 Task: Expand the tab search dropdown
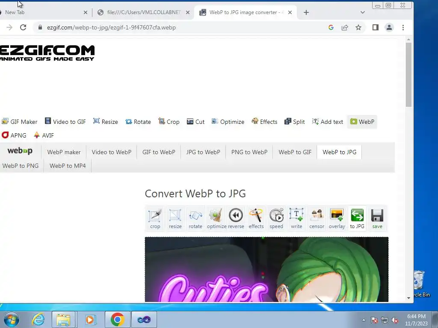click(363, 12)
